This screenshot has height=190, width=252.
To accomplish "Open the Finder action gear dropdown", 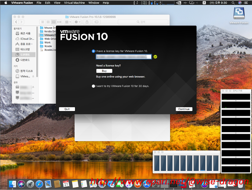I will [77, 22].
